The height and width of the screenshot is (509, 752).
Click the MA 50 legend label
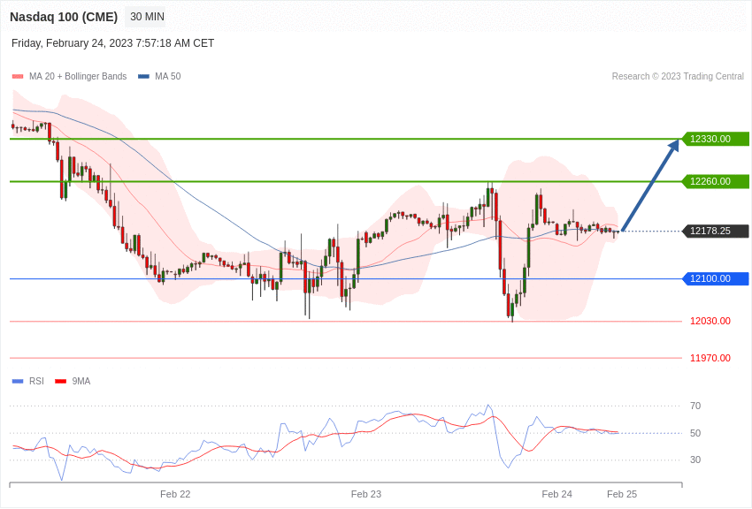[x=168, y=76]
